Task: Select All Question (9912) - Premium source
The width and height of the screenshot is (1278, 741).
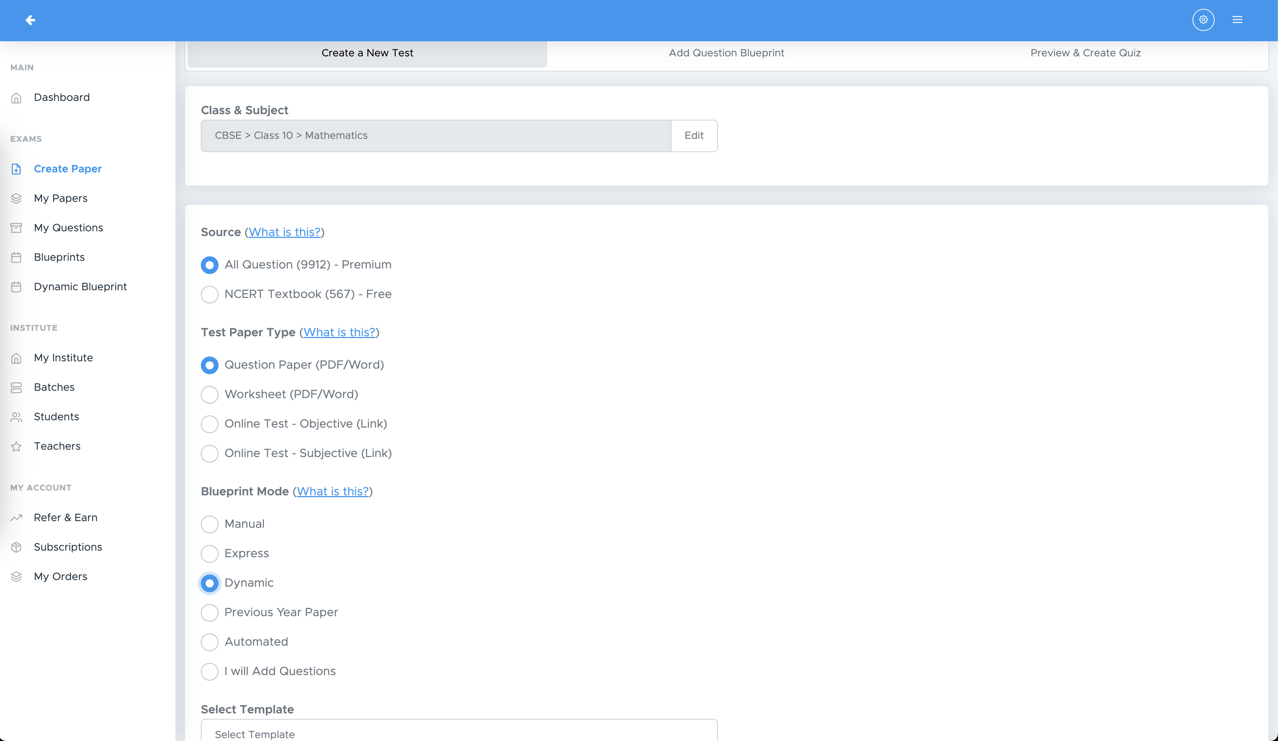Action: [209, 265]
